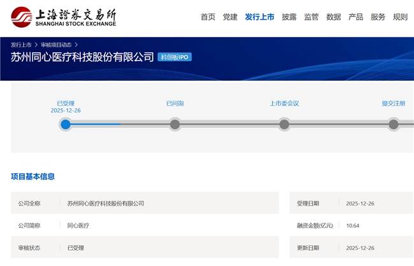Click the blue 已受理 progress node
Screen dimensions: 414x266
[66, 124]
